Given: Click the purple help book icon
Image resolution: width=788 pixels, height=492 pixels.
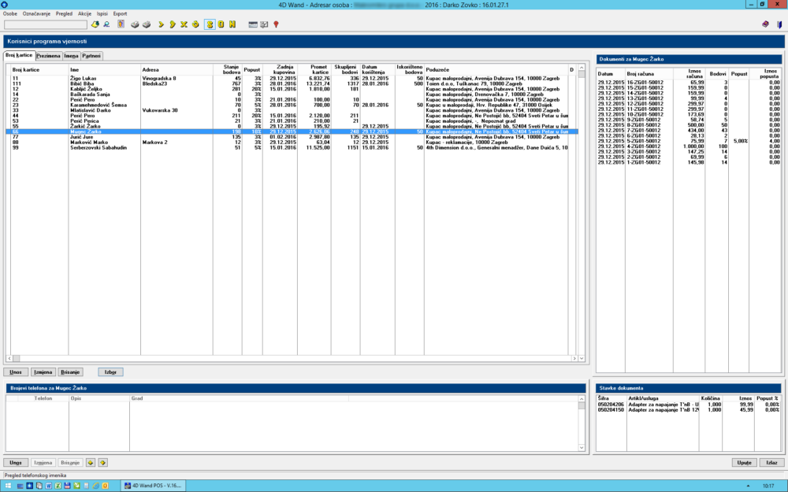Looking at the screenshot, I should coord(765,24).
